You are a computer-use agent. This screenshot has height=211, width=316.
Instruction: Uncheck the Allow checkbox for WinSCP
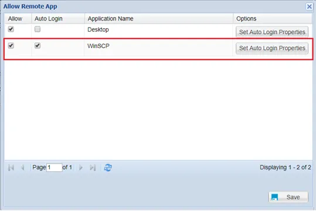pos(11,46)
